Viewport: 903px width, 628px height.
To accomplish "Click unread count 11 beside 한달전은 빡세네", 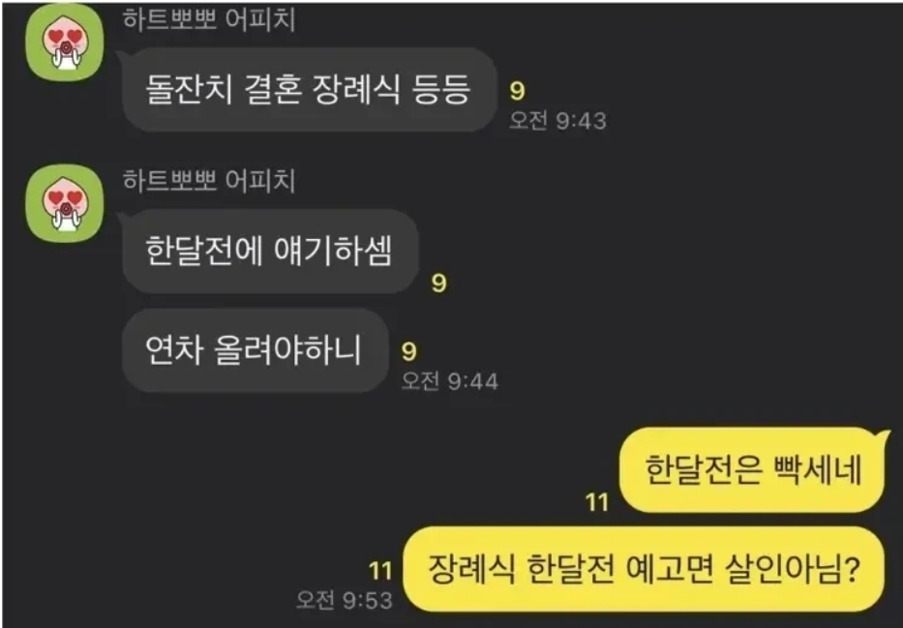I will pos(597,502).
